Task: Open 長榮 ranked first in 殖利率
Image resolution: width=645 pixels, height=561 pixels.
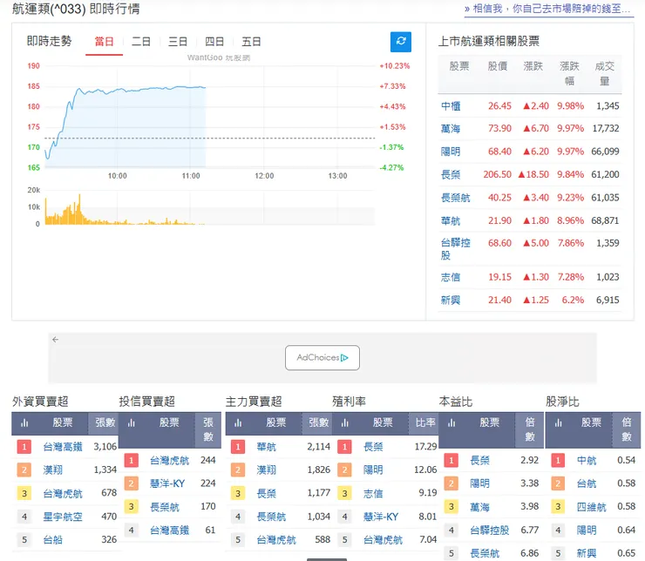Action: coord(373,447)
